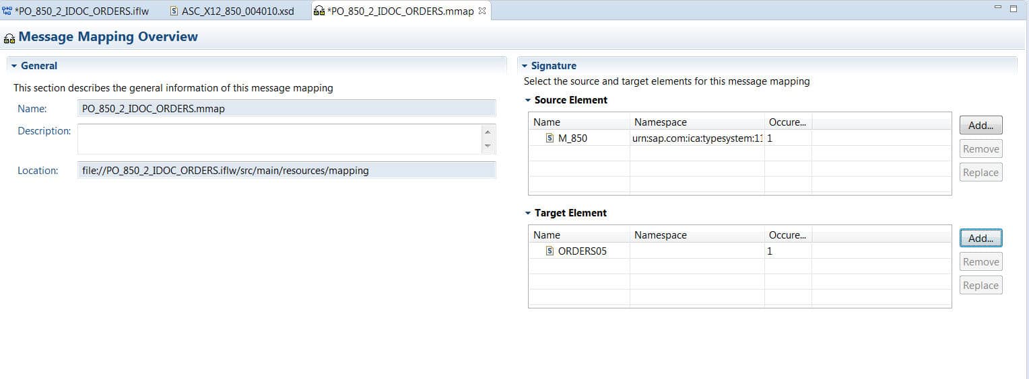Click the schema icon on the ASC_X12_850_004010.xsd tab
This screenshot has width=1029, height=379.
174,11
